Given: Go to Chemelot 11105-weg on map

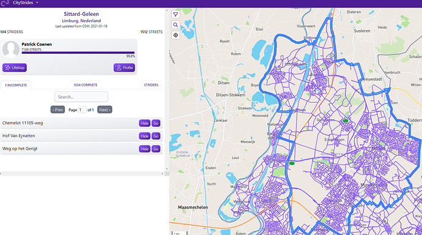Looking at the screenshot, I should 156,123.
